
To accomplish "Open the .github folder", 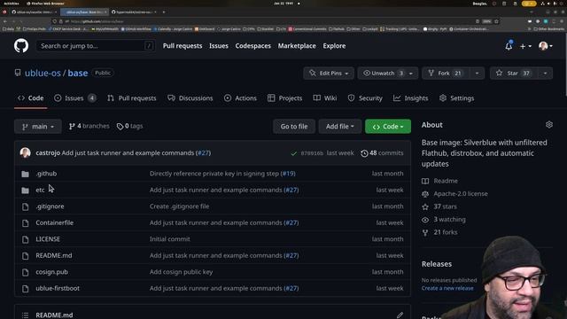I will tap(46, 174).
